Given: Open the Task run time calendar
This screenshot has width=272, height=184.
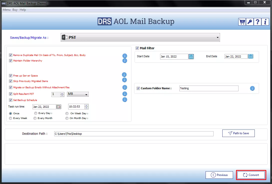Looking at the screenshot, I should point(59,107).
